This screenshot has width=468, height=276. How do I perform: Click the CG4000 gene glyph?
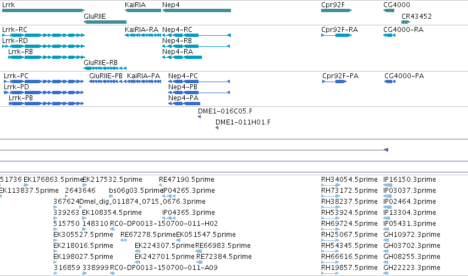[389, 10]
